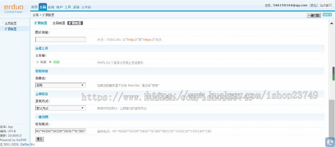Click the 全局 breadcrumb text

35,15
